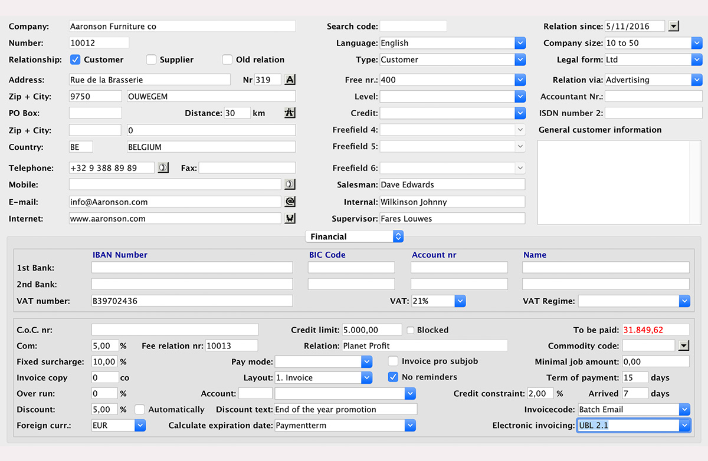Expand the Company size dropdown
Image resolution: width=708 pixels, height=461 pixels.
(697, 43)
